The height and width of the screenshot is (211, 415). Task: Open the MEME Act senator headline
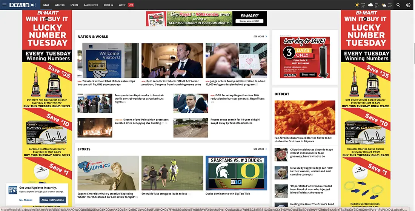pyautogui.click(x=172, y=83)
